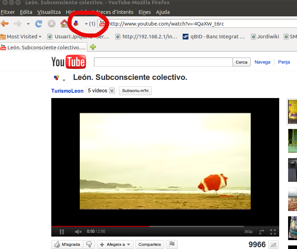Unmute the video audio
Viewport: 297px width, 249px height.
[78, 232]
